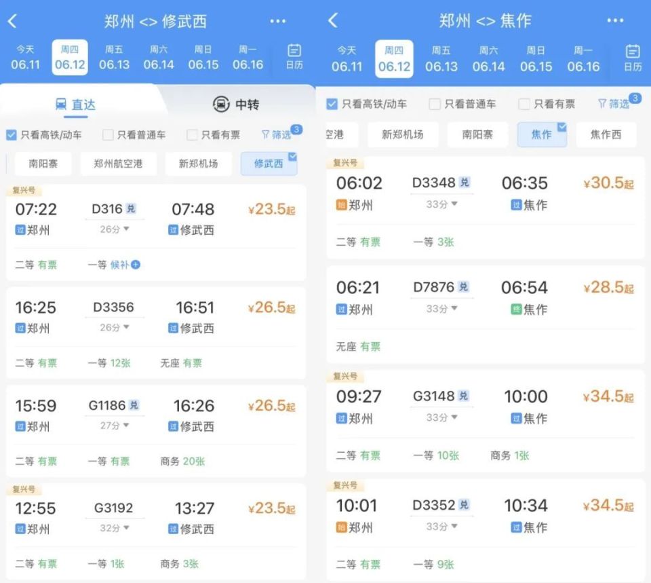This screenshot has height=583, width=651.
Task: Choose 新郑机场 chip on 焦作 screen
Action: tap(403, 134)
